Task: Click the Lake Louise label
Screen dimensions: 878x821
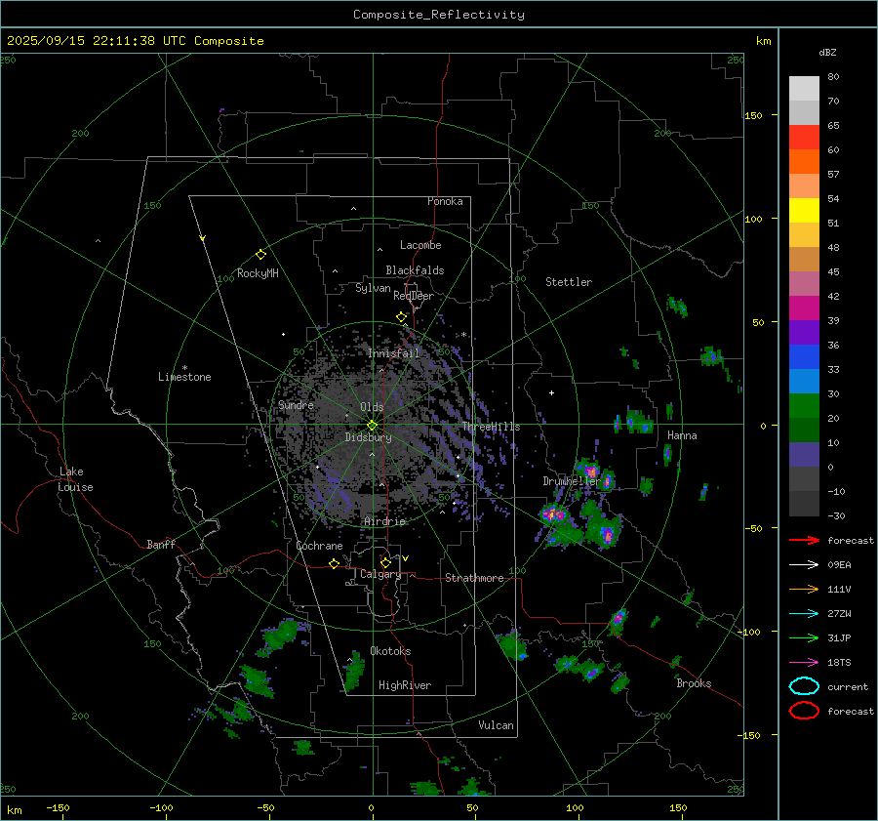Action: [x=75, y=479]
